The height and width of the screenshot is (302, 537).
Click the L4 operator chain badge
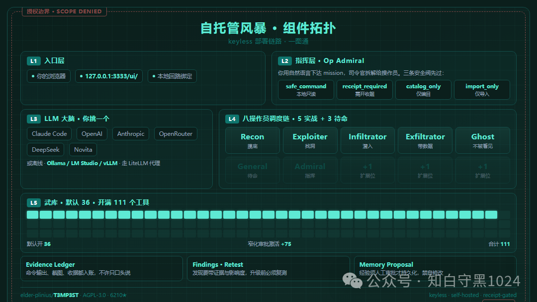(x=232, y=119)
